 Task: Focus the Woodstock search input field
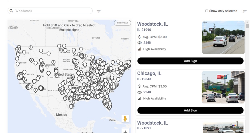(x=50, y=11)
